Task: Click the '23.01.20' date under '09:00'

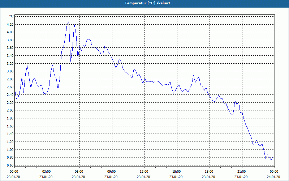Action: click(x=111, y=177)
